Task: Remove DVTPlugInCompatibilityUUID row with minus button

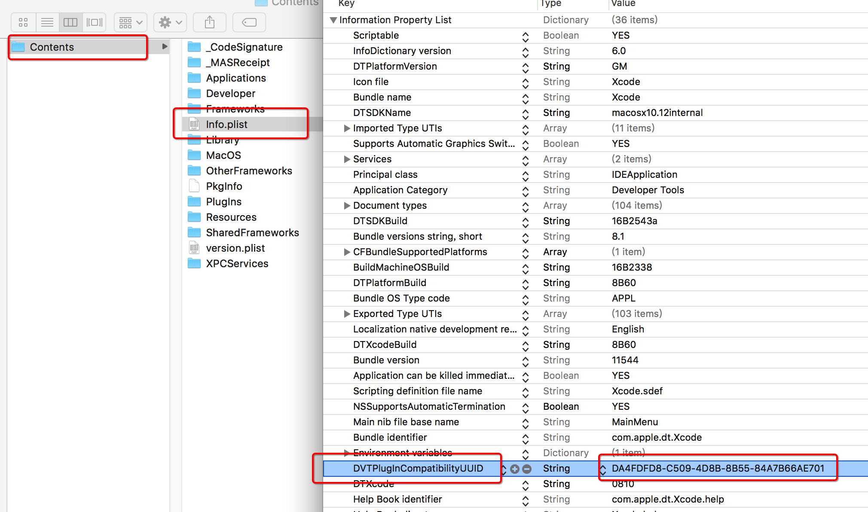Action: (x=527, y=469)
